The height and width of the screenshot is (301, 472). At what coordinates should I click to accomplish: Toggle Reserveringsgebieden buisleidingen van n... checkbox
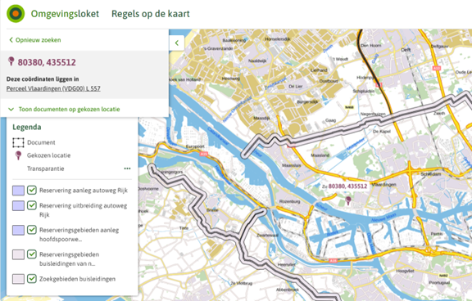(32, 254)
